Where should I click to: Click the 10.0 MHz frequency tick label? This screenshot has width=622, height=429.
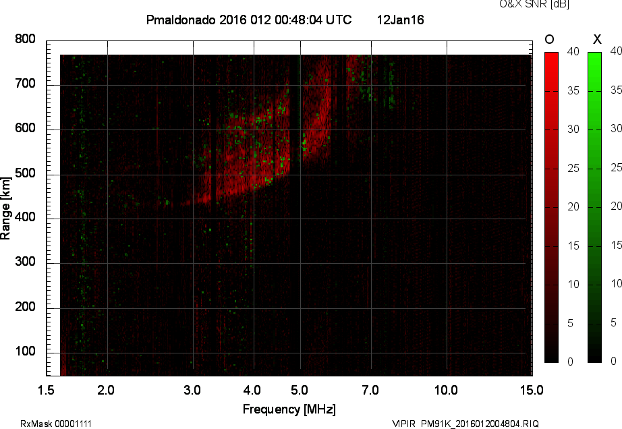(x=447, y=390)
